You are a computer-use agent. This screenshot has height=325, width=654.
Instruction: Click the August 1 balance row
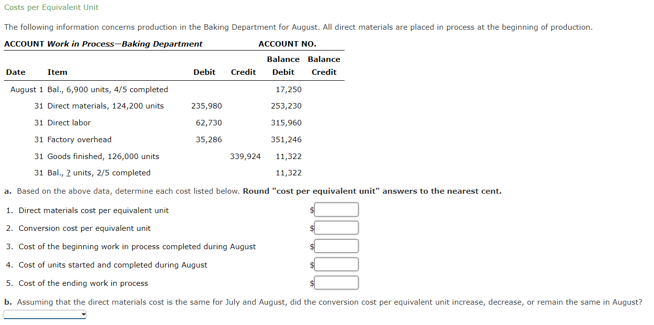(89, 89)
